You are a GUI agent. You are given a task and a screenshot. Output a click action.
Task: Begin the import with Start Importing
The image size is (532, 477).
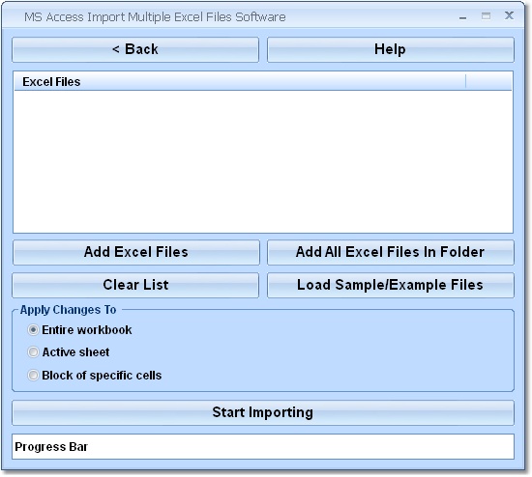coord(263,412)
